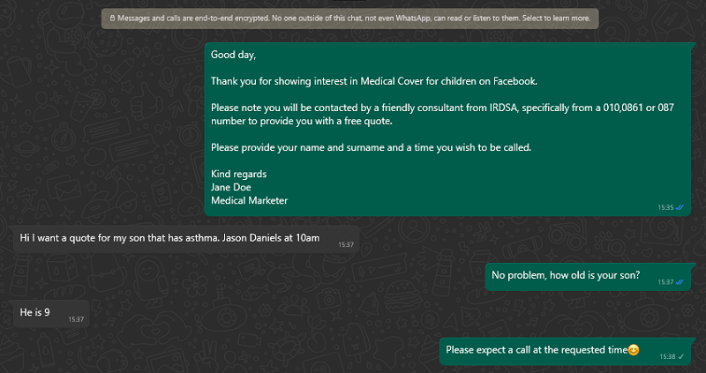Click the 15:37 timestamp on Jason Daniels message
This screenshot has height=373, width=706.
346,245
